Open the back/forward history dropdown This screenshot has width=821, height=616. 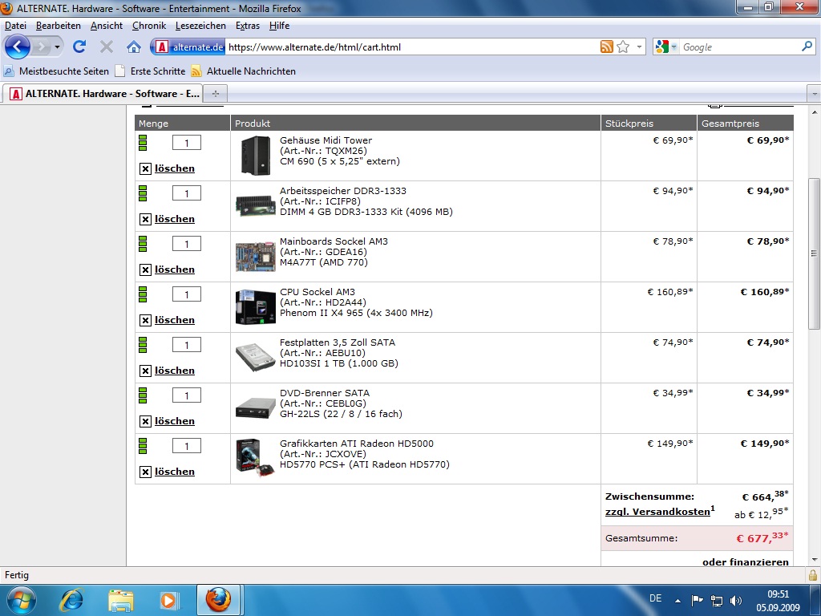[x=57, y=47]
